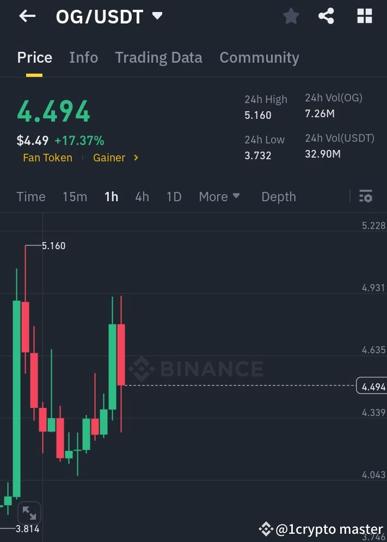This screenshot has height=542, width=387.
Task: Open the Gainer category link
Action: 109,158
